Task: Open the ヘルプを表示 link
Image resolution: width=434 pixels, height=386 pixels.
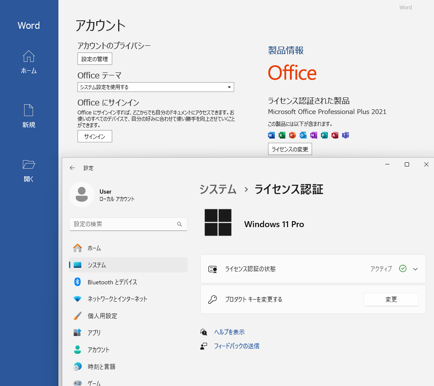Action: click(x=229, y=332)
